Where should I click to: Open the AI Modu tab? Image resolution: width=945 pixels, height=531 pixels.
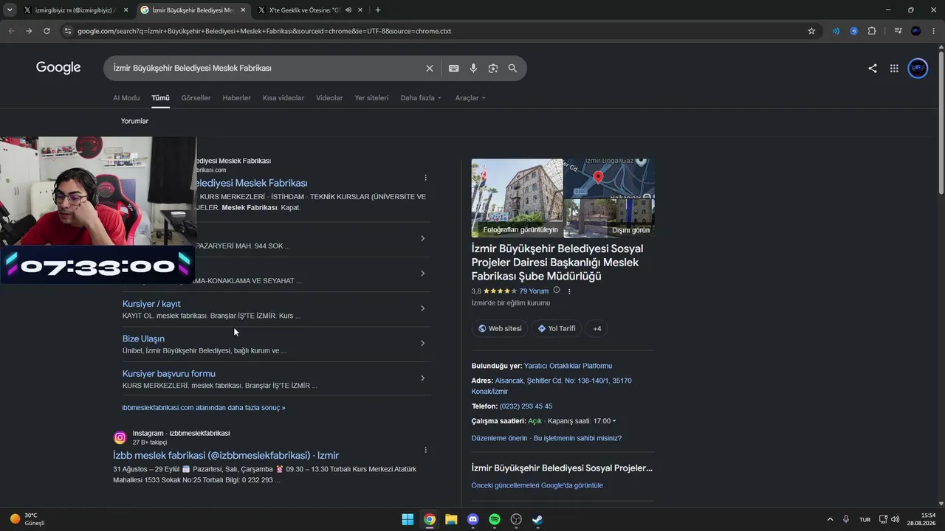pos(126,98)
